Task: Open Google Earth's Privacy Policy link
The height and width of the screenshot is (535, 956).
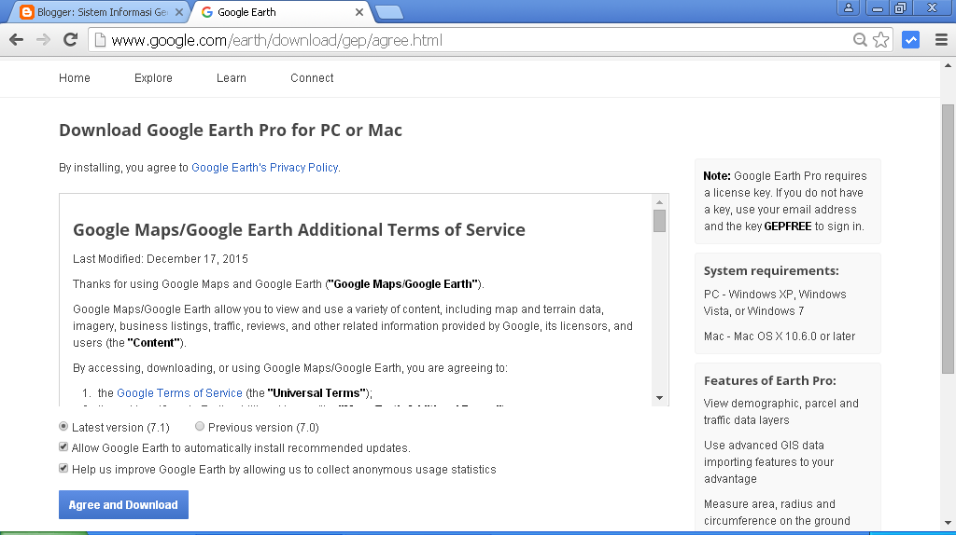Action: point(264,168)
